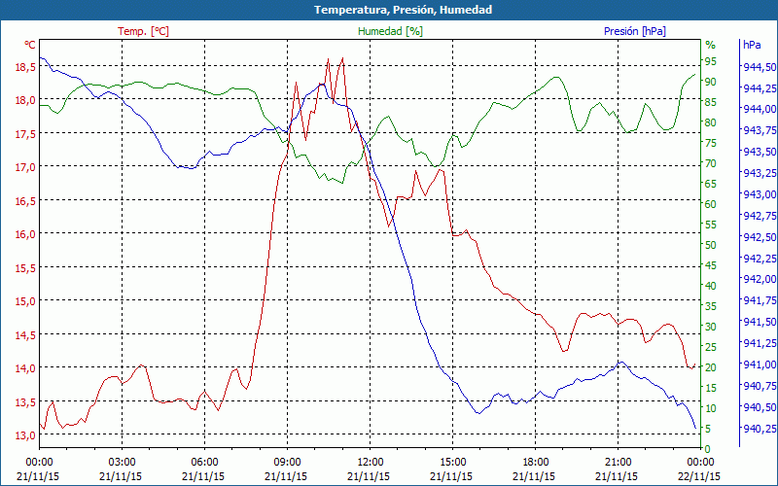The width and height of the screenshot is (778, 486).
Task: Click the temperature axis value '13,0'
Action: coord(26,434)
